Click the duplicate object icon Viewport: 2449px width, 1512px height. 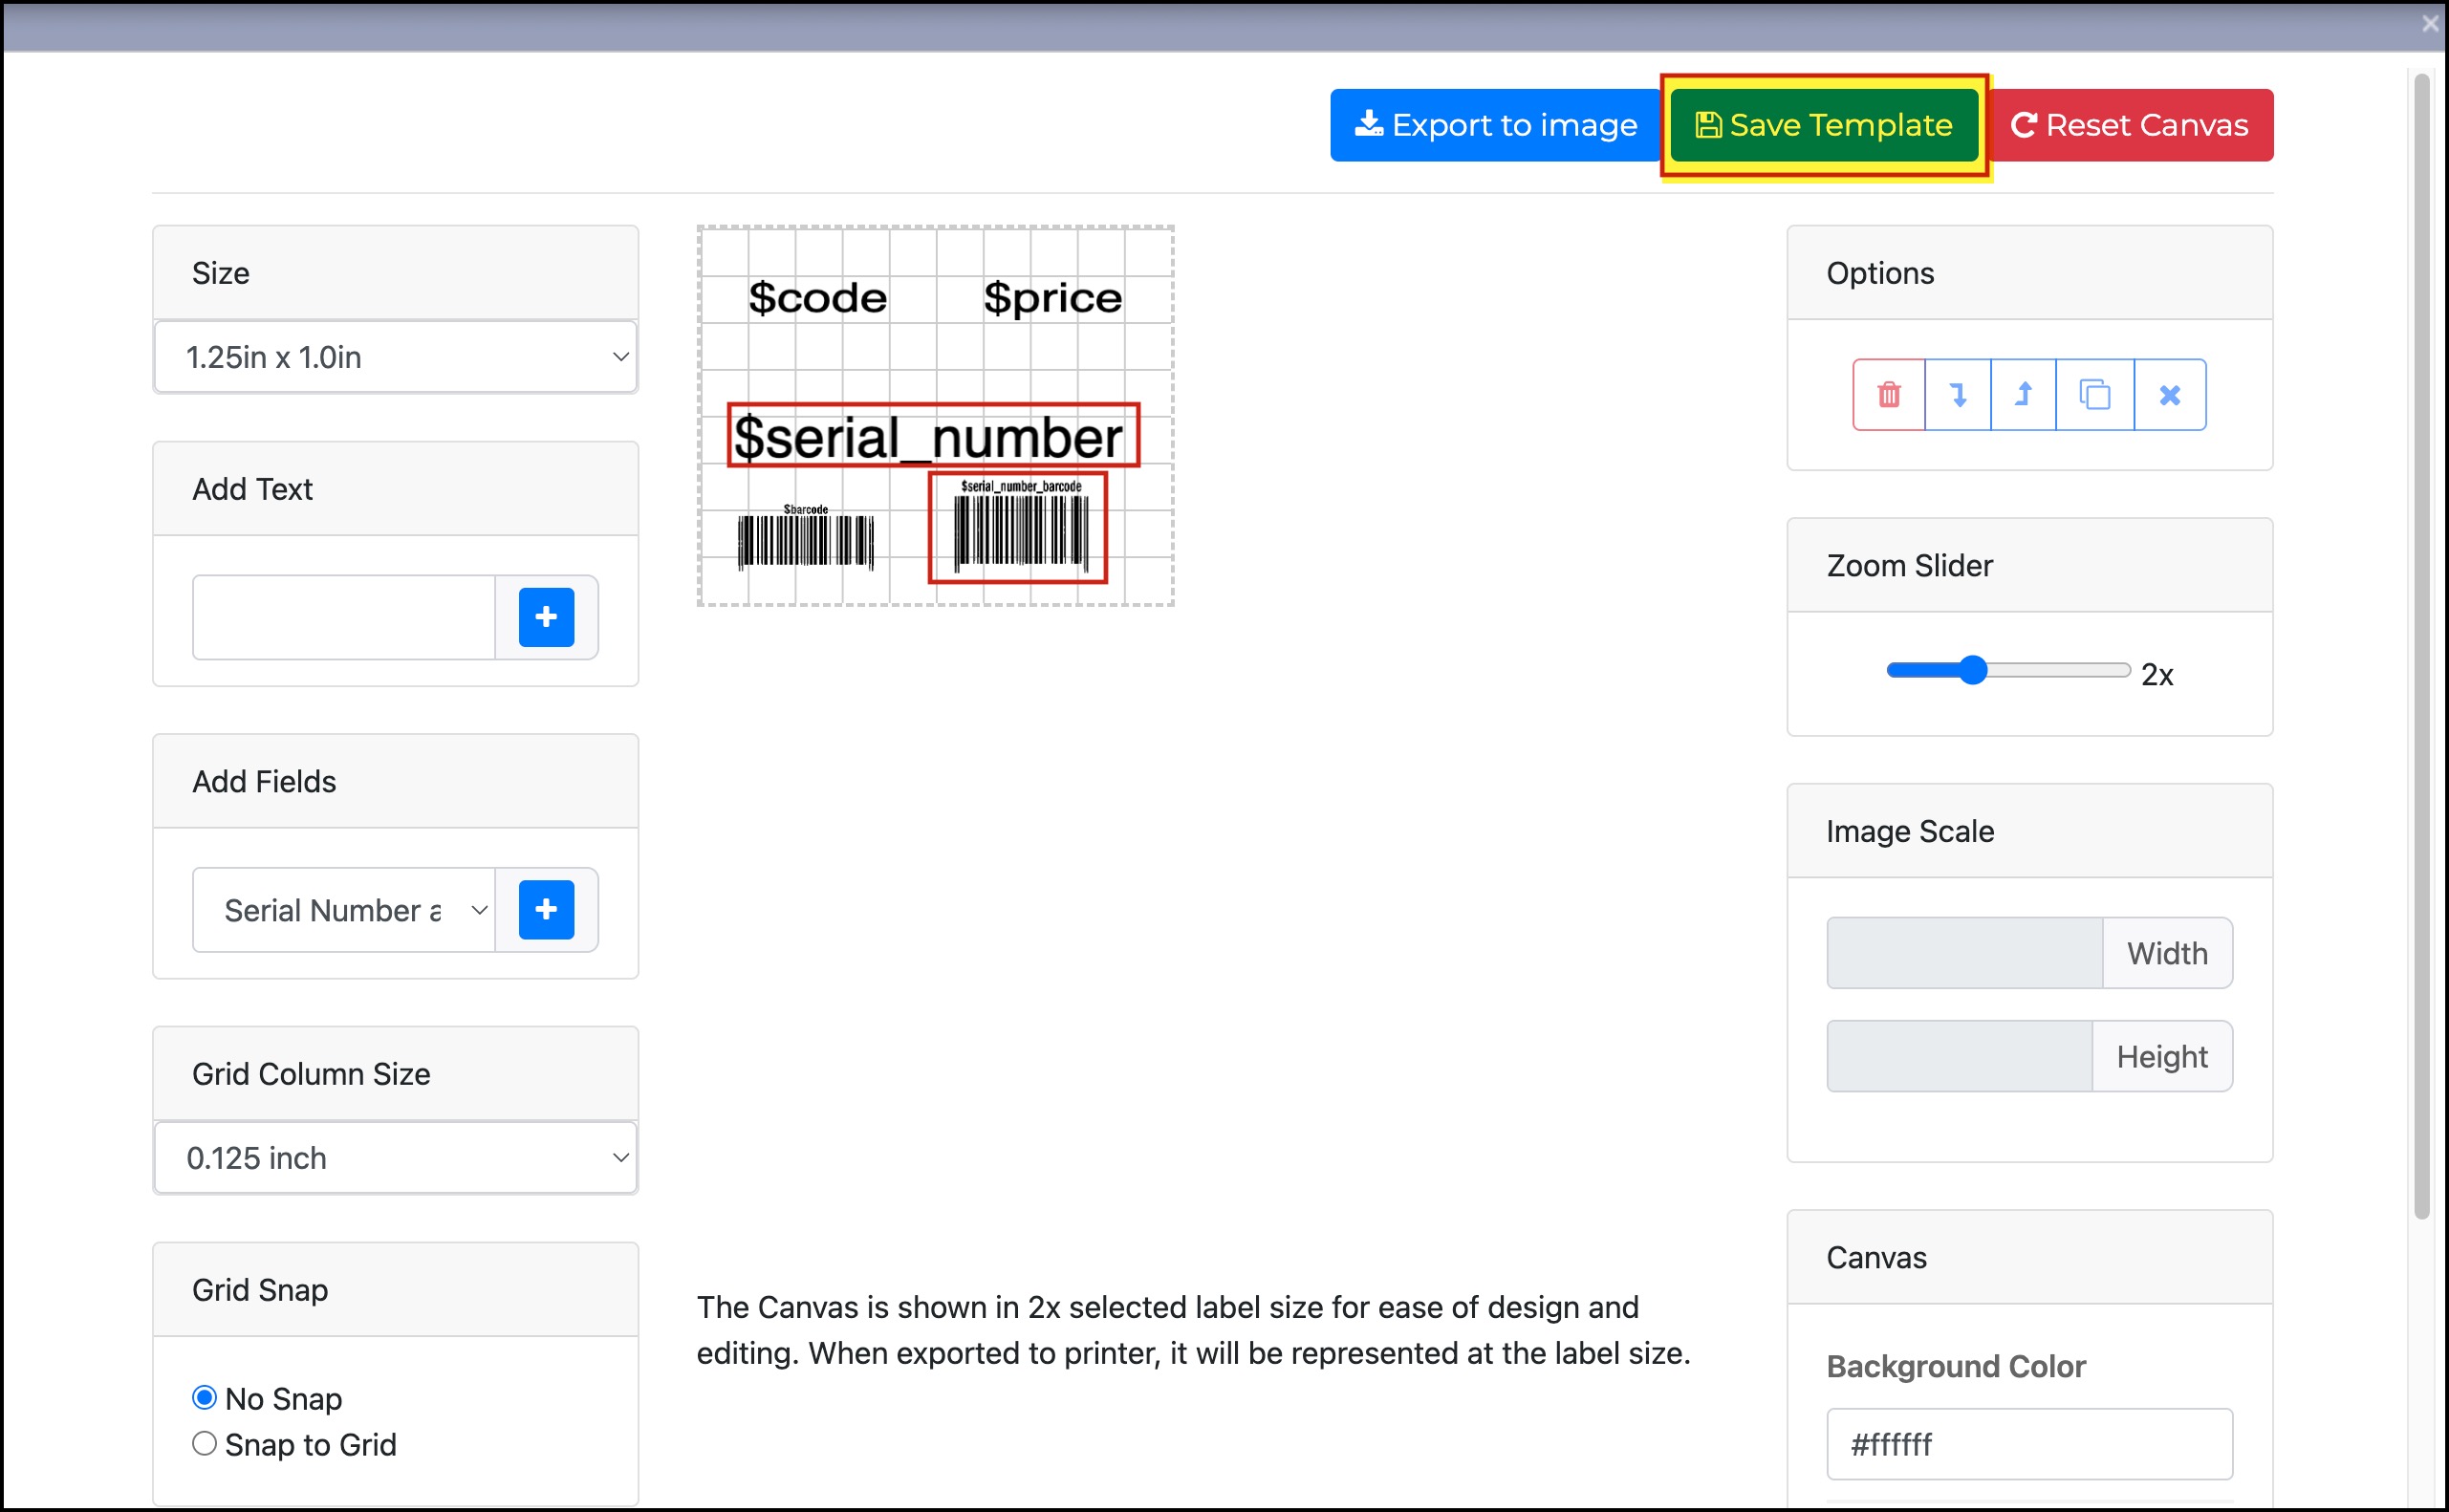2094,395
